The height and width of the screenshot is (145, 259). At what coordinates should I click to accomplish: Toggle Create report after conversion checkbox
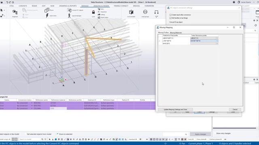(170, 15)
